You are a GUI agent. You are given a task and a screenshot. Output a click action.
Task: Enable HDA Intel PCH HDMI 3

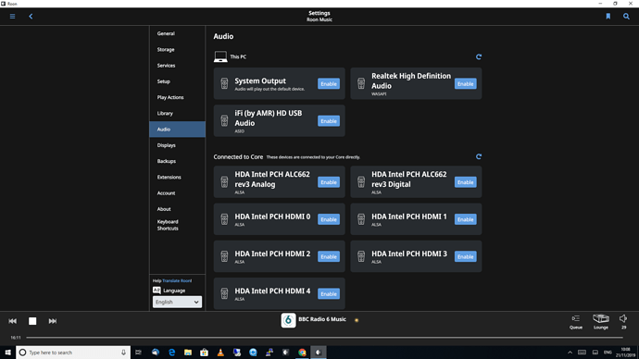(466, 256)
